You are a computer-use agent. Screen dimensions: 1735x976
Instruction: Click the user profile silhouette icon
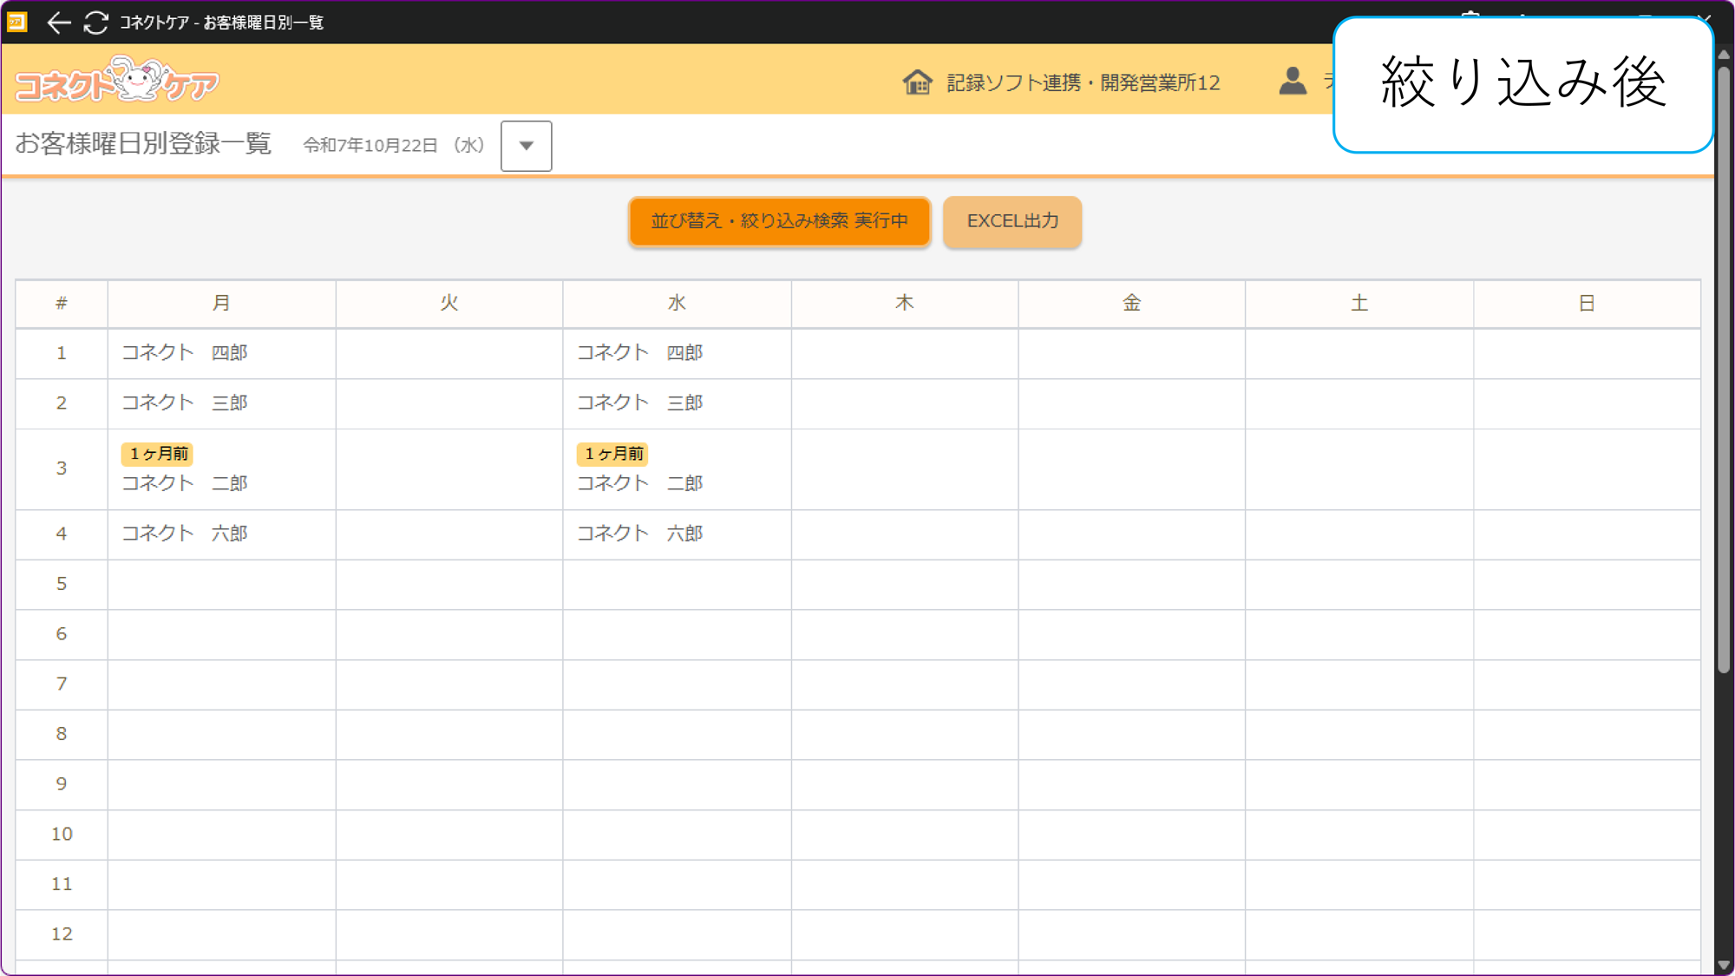[x=1293, y=82]
